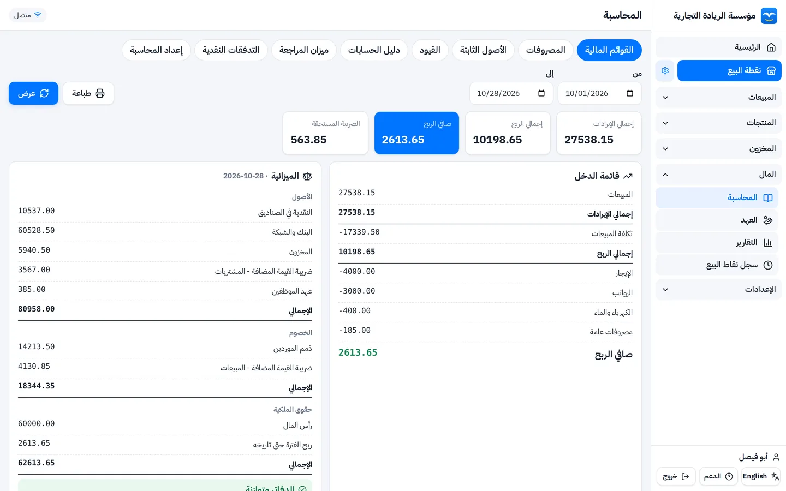786x491 pixels.
Task: Click the user icon beside أبو فيصل
Action: [776, 457]
